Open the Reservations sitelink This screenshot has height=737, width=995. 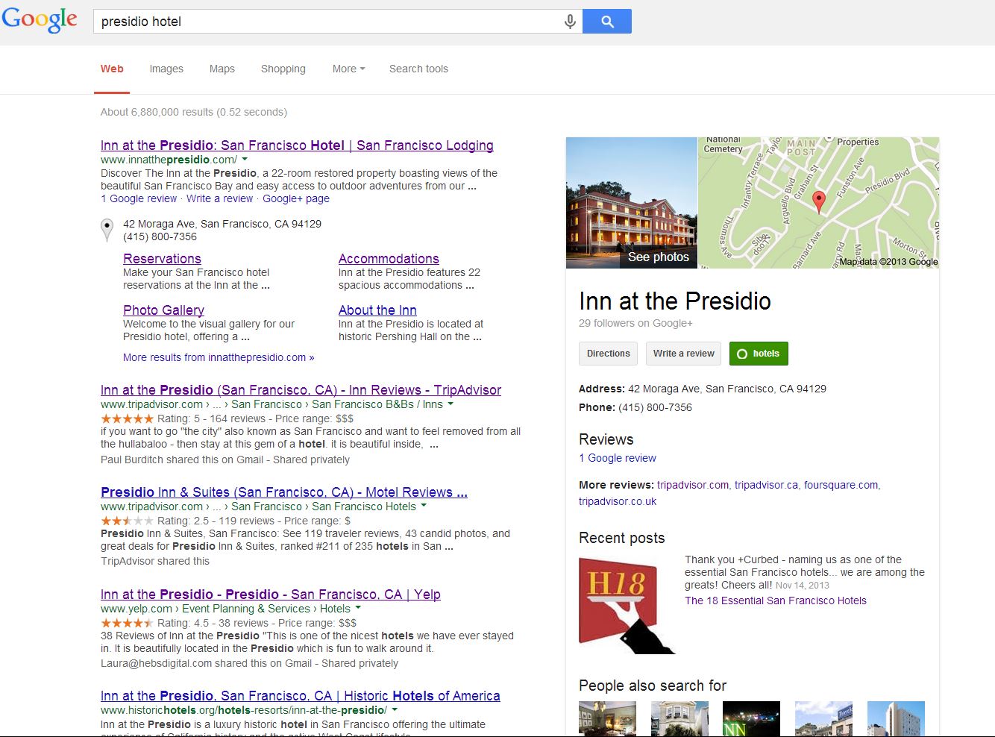pos(162,259)
